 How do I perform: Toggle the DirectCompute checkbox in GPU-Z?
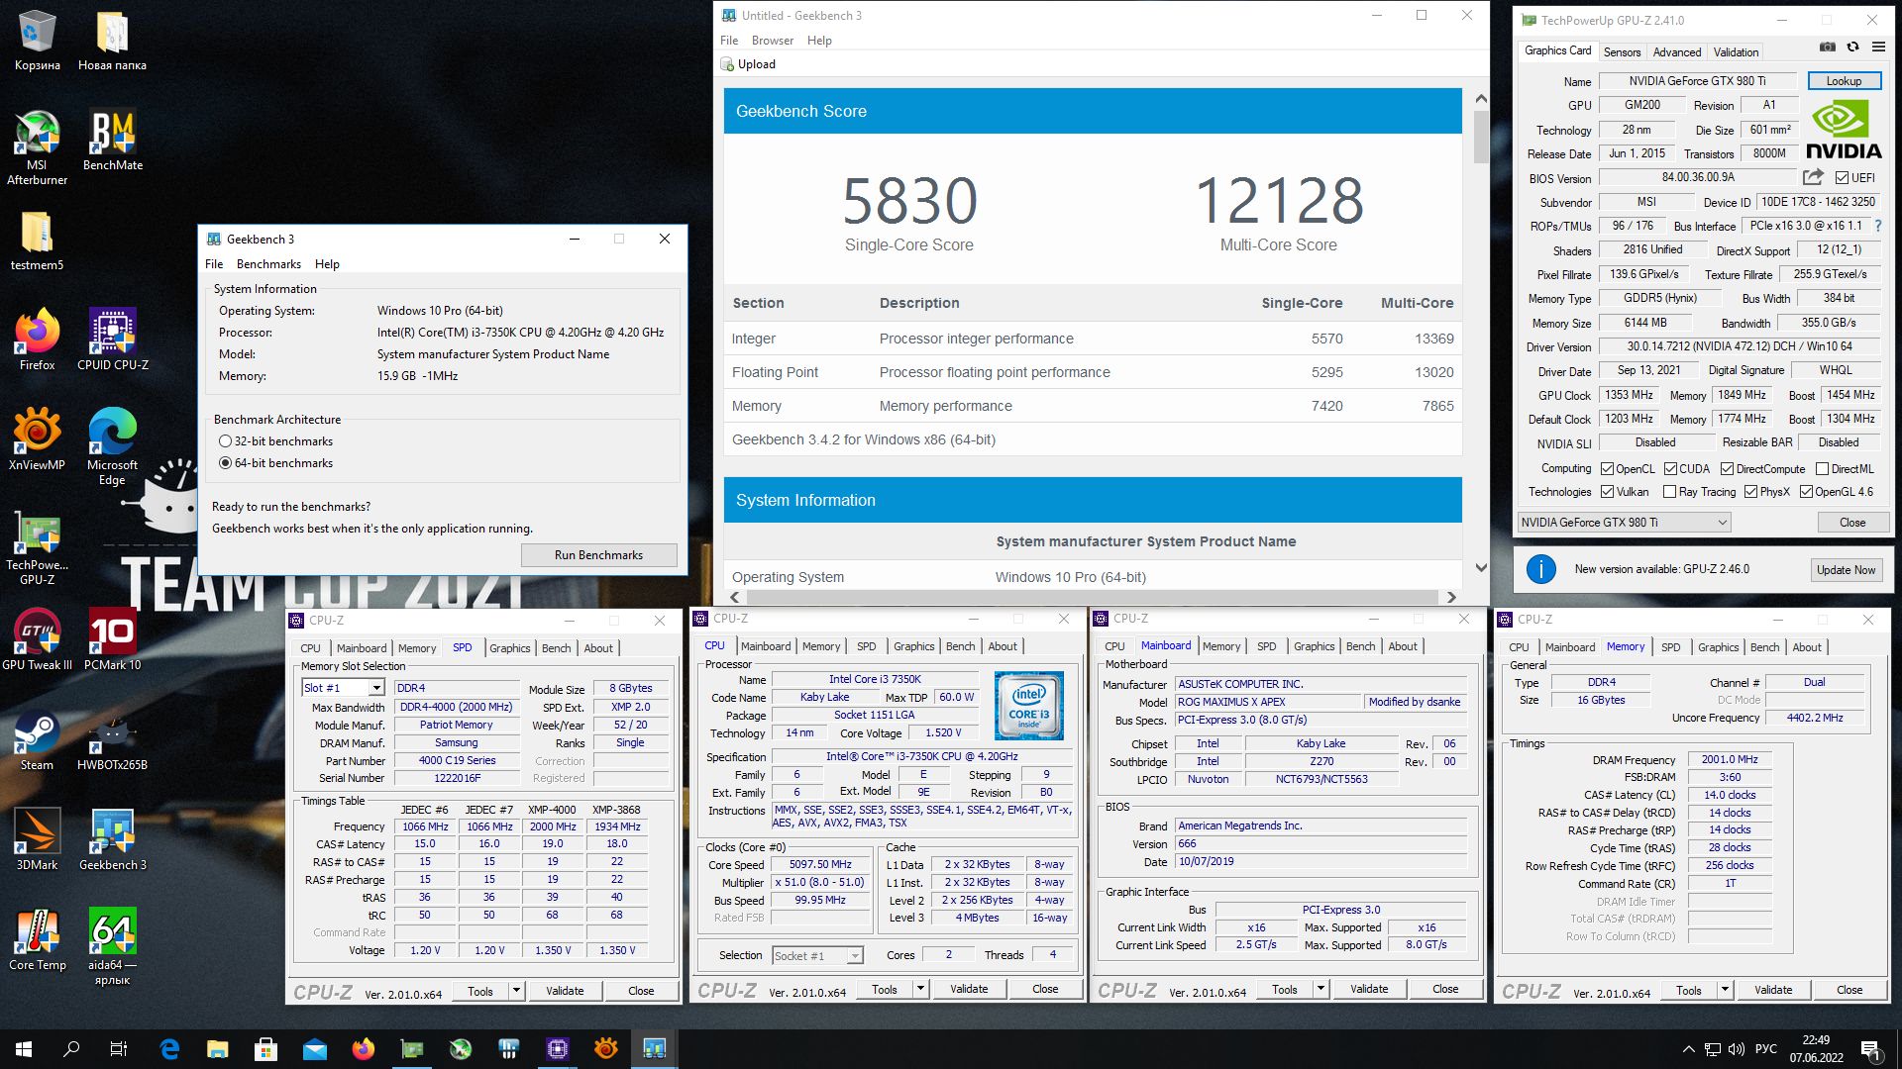[1727, 469]
